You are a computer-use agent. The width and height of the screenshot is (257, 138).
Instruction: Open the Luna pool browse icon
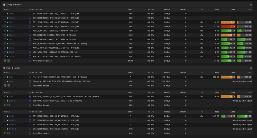(5, 97)
